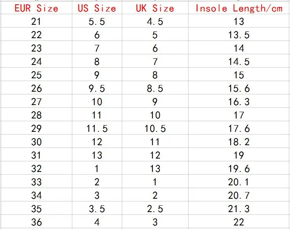This screenshot has height=229, width=290.
Task: Select the insole length 15.6 cell
Action: [239, 88]
